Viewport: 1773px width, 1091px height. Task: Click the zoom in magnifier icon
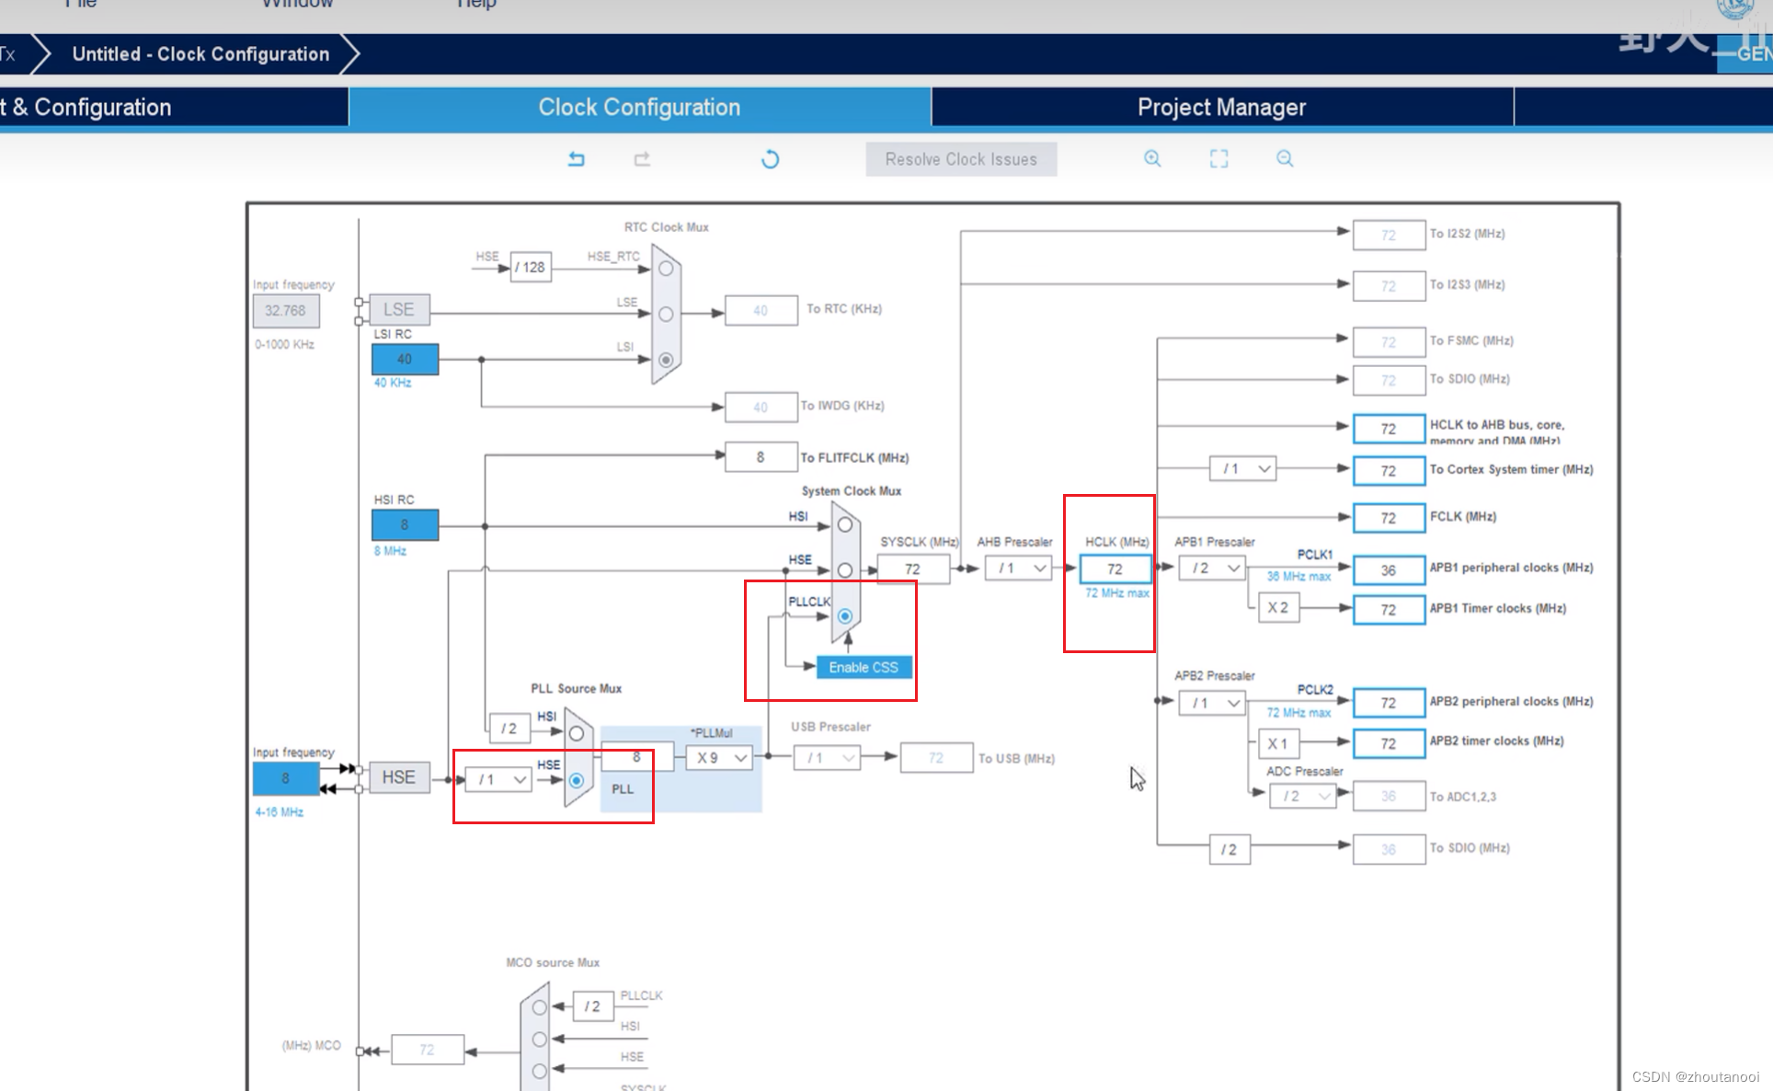coord(1151,159)
